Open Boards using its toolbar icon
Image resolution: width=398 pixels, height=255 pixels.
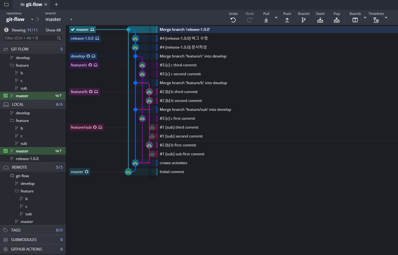[x=355, y=20]
